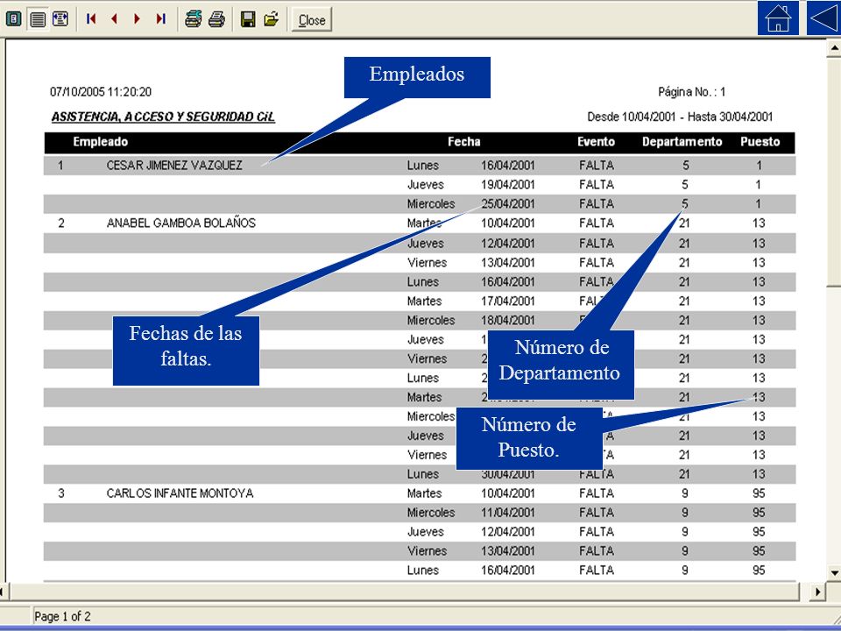This screenshot has height=631, width=841.
Task: Select employee CARLOS INFANTE MONTOYA
Action: click(180, 493)
